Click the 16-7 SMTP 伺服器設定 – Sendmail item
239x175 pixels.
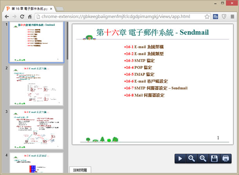tap(156, 88)
